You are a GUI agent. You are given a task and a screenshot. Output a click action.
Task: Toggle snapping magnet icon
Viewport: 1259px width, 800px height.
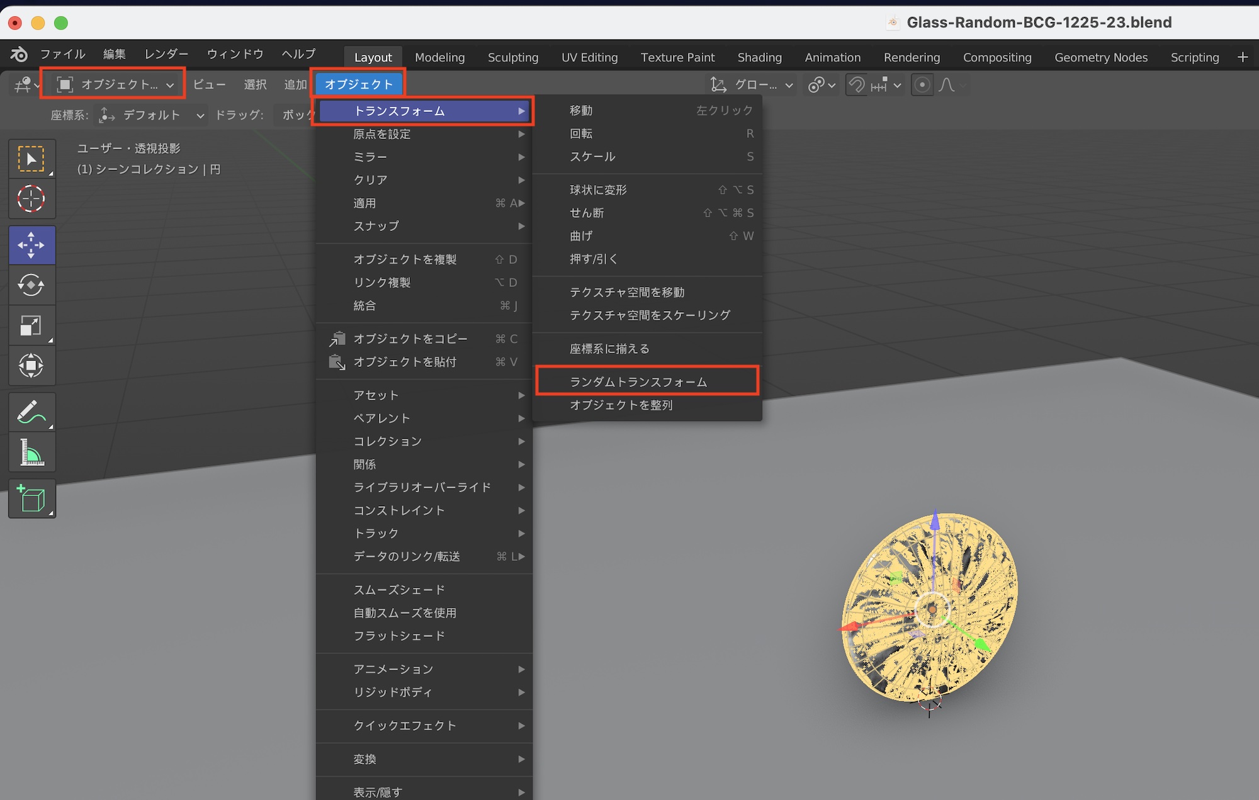(x=856, y=84)
